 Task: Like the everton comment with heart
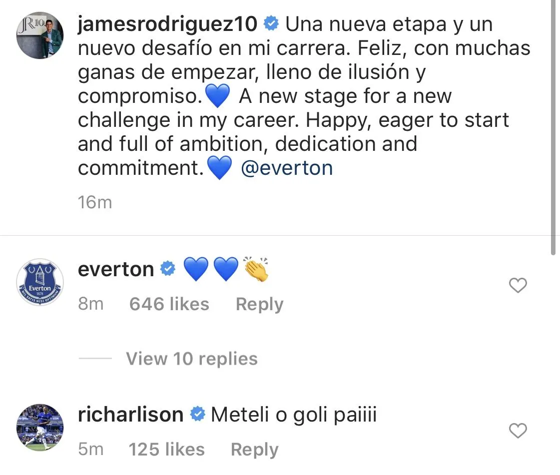518,285
